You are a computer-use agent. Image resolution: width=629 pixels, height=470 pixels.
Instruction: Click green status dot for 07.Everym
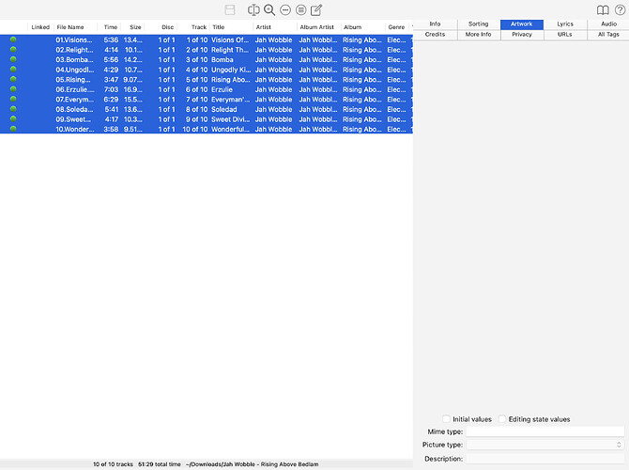[x=13, y=100]
